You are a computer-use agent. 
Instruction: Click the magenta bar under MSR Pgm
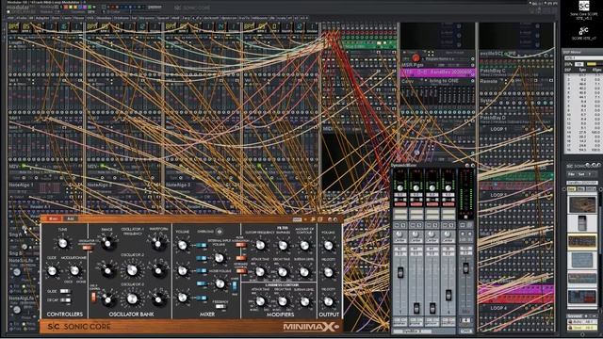437,72
